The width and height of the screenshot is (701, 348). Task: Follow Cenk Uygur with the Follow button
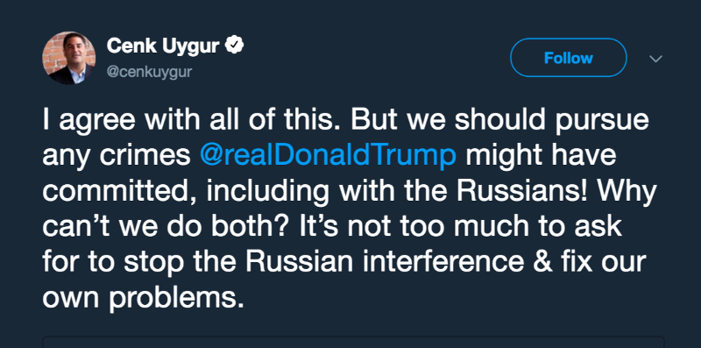click(568, 58)
